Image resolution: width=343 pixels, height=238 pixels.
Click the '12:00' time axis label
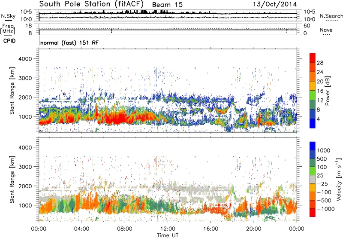pos(168,229)
